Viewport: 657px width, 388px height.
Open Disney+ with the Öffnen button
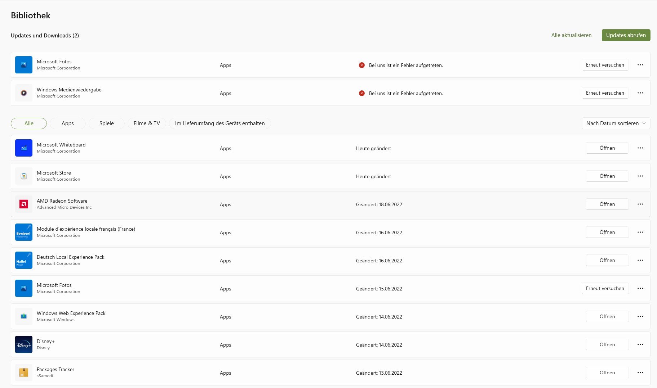607,344
